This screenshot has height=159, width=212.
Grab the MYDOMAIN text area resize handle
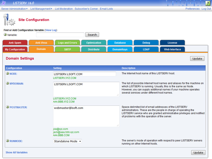tap(118, 95)
